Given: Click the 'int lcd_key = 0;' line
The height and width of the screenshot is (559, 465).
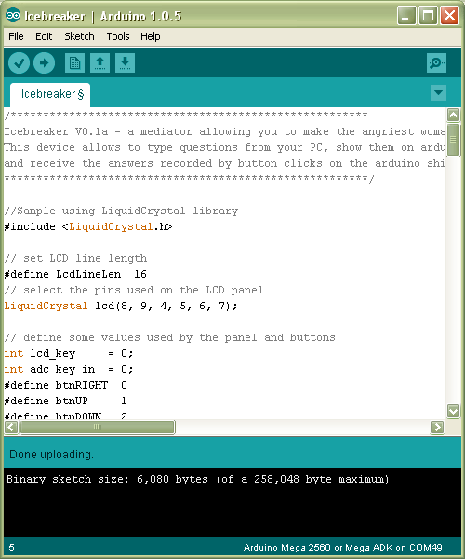Looking at the screenshot, I should 69,353.
